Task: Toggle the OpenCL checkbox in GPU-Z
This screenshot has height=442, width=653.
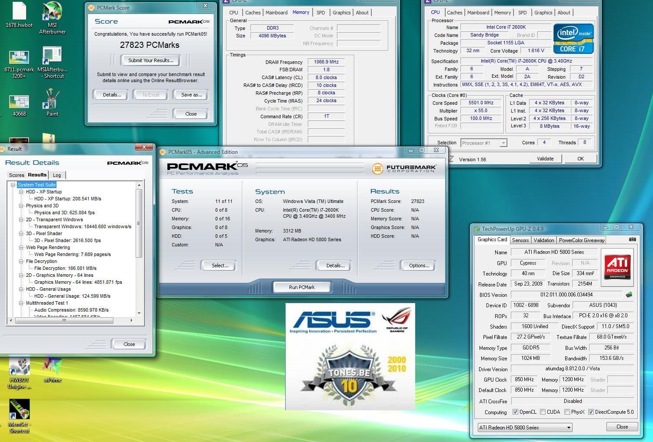Action: click(x=515, y=412)
